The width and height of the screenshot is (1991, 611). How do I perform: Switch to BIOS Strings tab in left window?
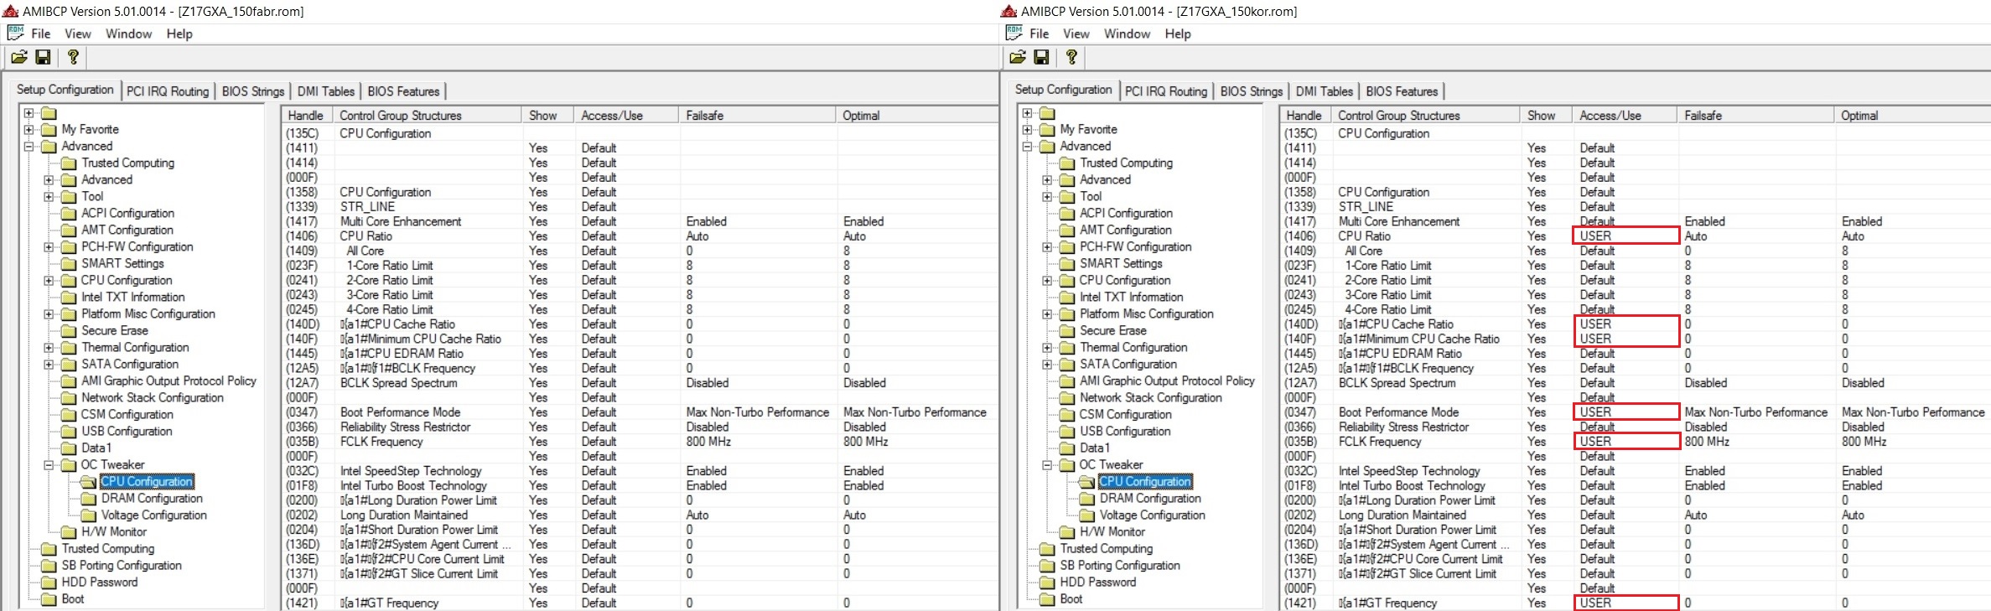[x=252, y=91]
